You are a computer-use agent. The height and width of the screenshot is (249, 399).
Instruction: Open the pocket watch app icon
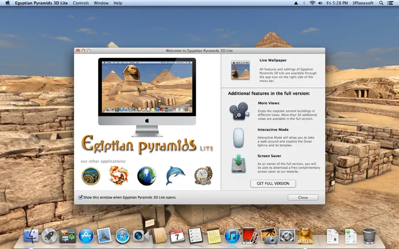203,176
